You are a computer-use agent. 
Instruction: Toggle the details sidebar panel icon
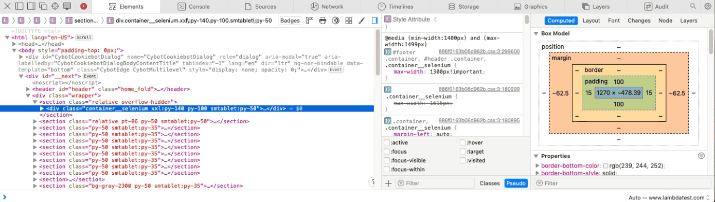(374, 21)
